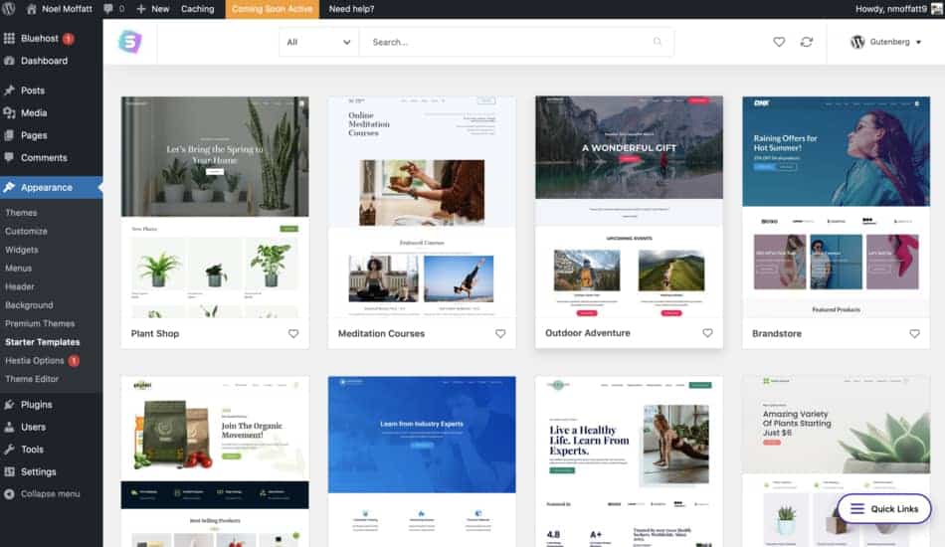Click the Posts pin icon
This screenshot has height=547, width=945.
(x=9, y=90)
